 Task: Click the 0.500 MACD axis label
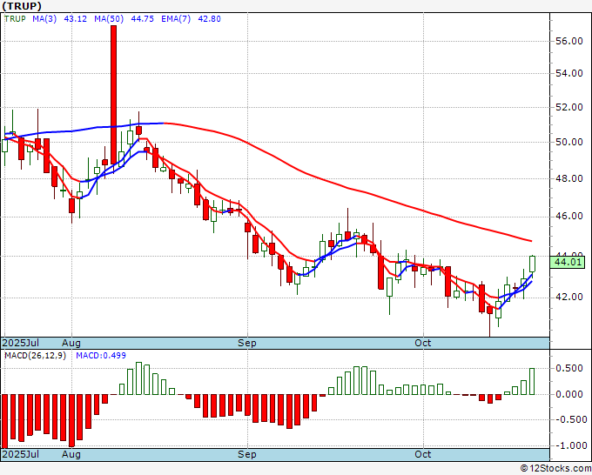(569, 368)
